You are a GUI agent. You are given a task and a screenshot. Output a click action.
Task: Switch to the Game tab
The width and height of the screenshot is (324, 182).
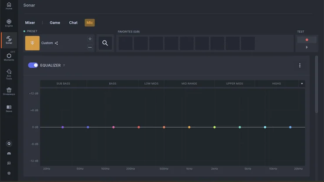(x=55, y=23)
